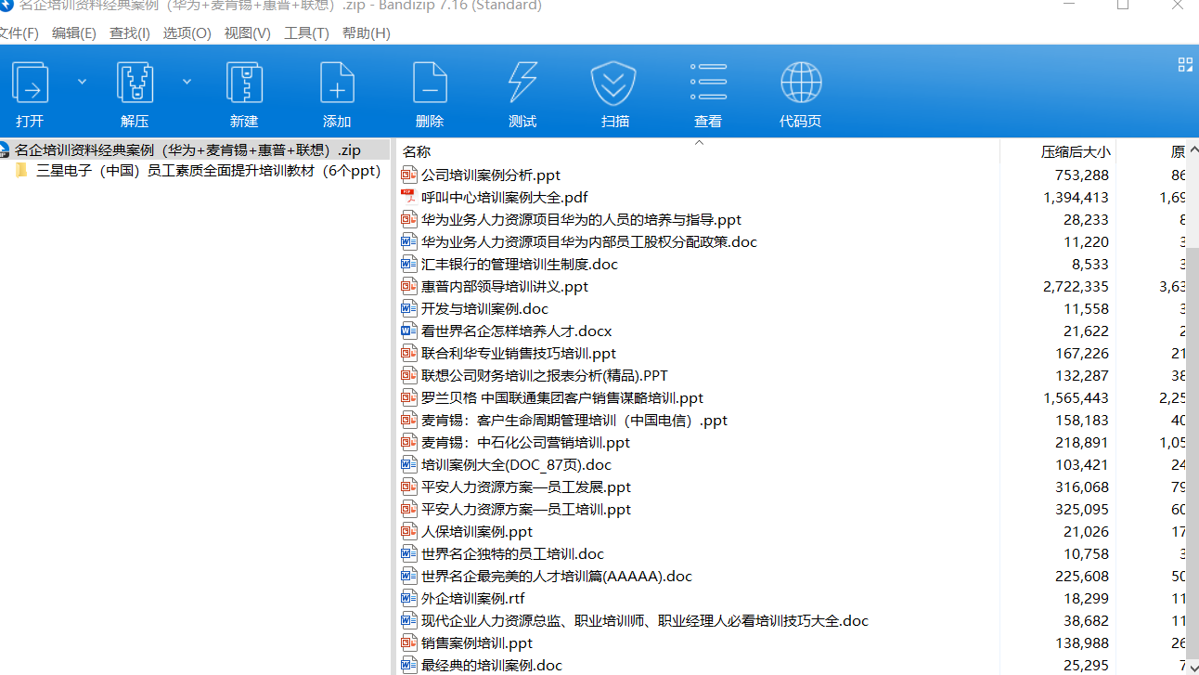Click the grid layout icon at toolbar right
Viewport: 1199px width, 675px height.
click(x=1185, y=64)
